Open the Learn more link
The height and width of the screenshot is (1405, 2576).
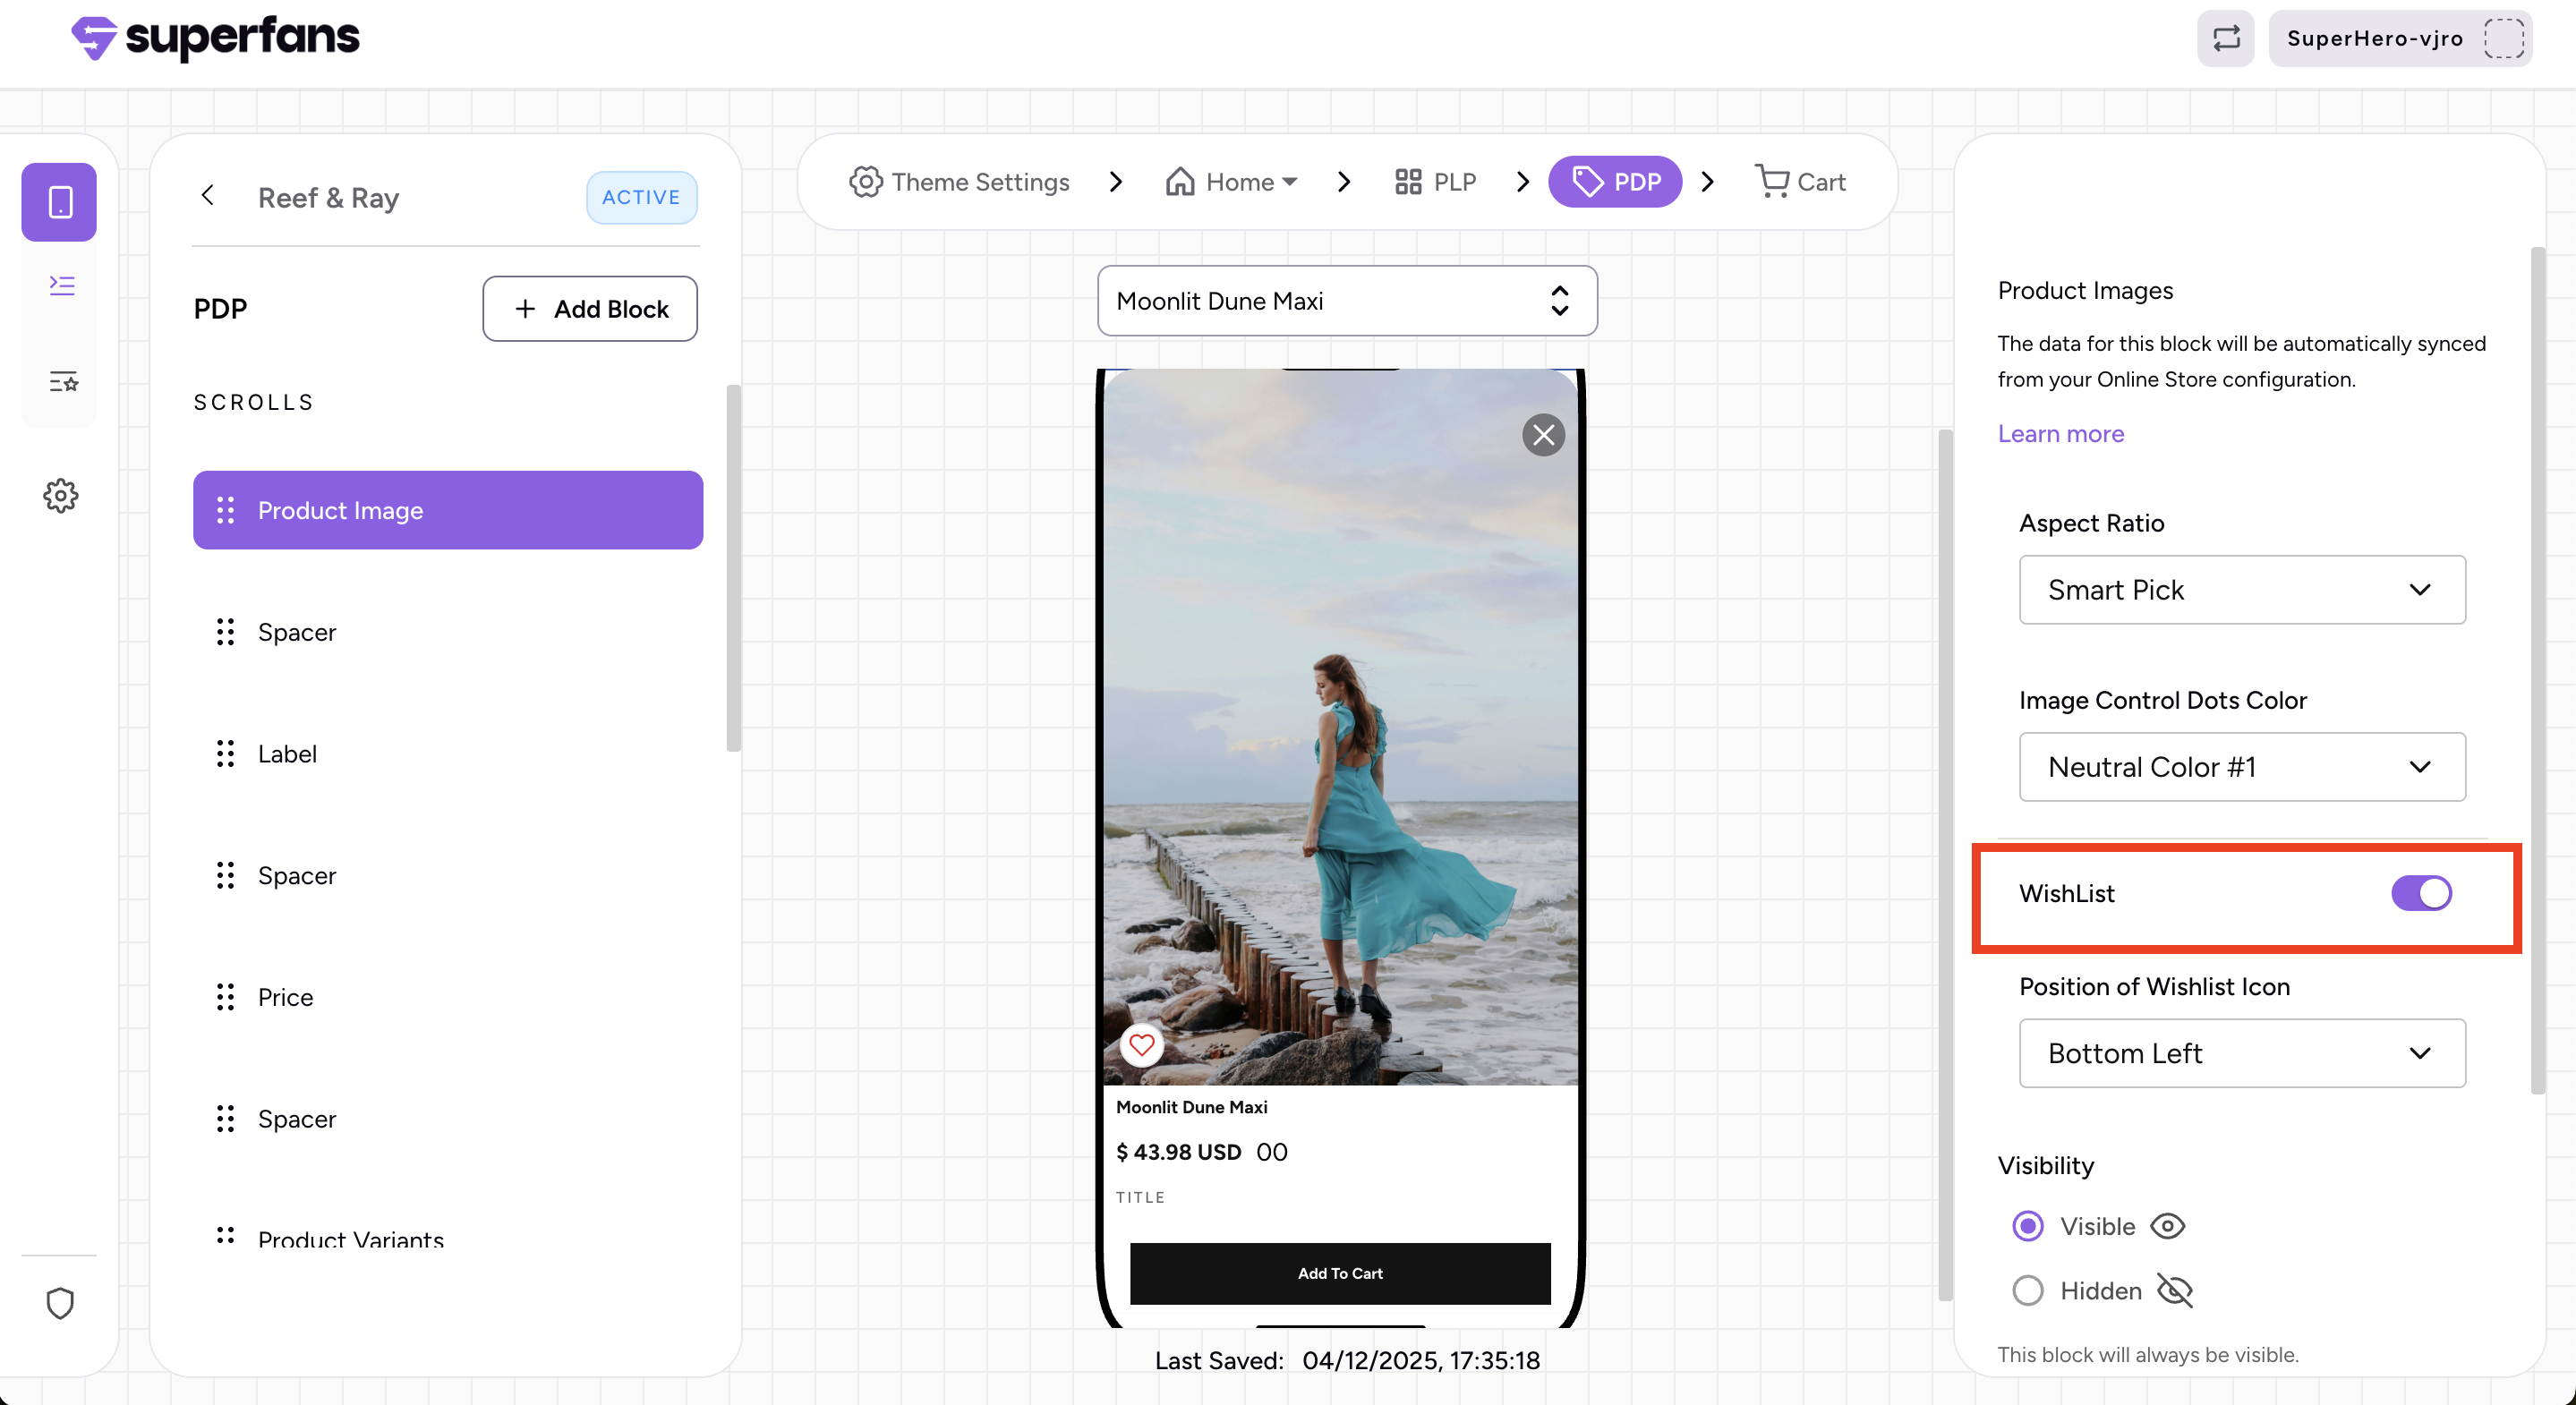[x=2060, y=434]
